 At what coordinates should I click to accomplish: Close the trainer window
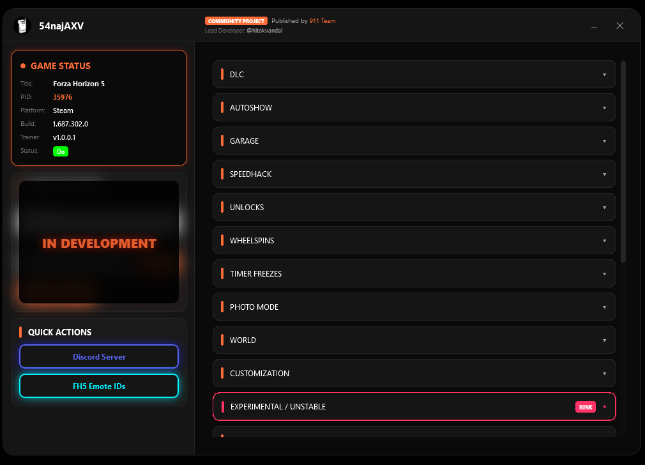click(x=620, y=26)
